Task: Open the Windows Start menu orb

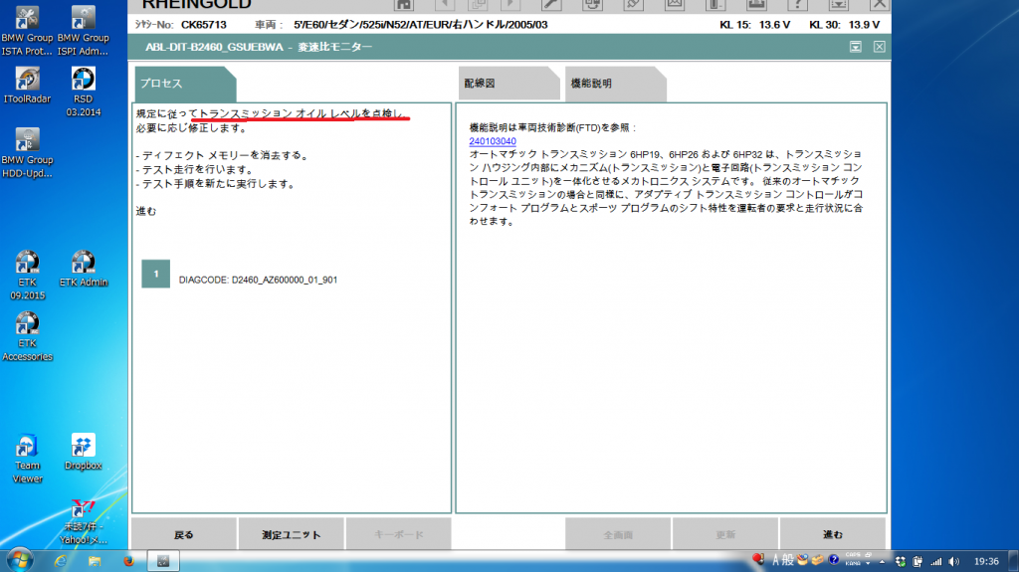Action: click(x=20, y=560)
